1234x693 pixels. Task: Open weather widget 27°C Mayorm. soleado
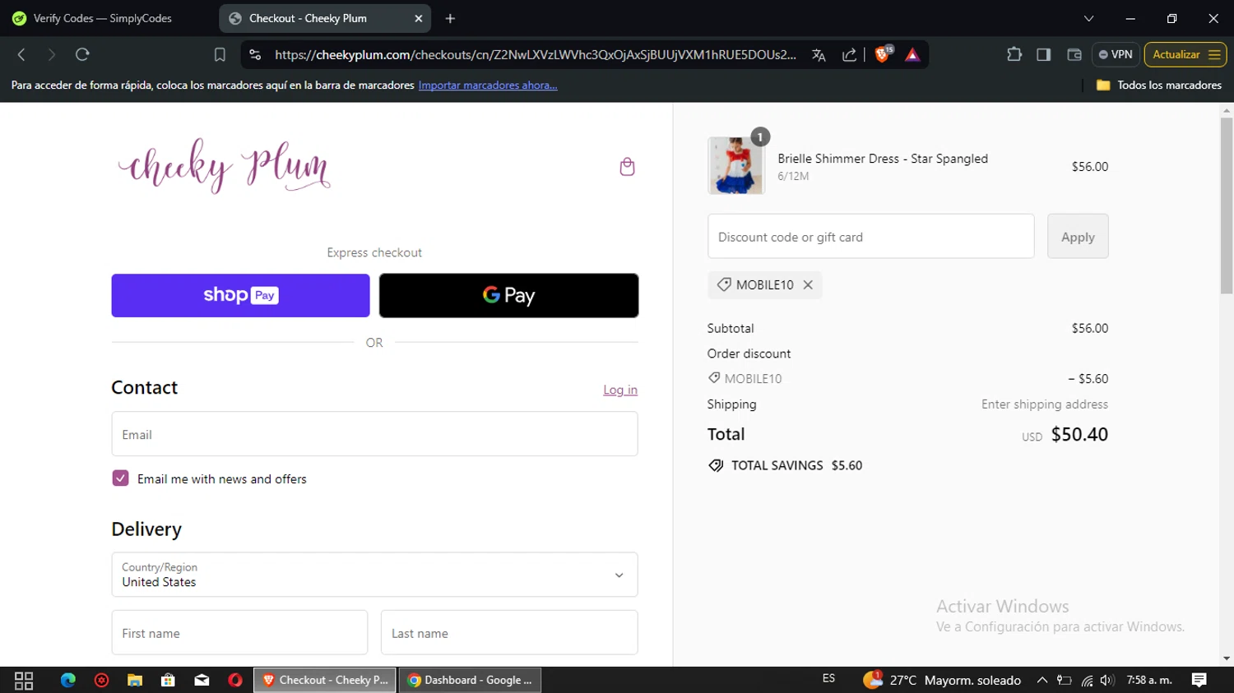pyautogui.click(x=942, y=680)
